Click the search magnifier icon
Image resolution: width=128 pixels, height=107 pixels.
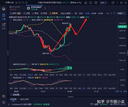[90, 3]
